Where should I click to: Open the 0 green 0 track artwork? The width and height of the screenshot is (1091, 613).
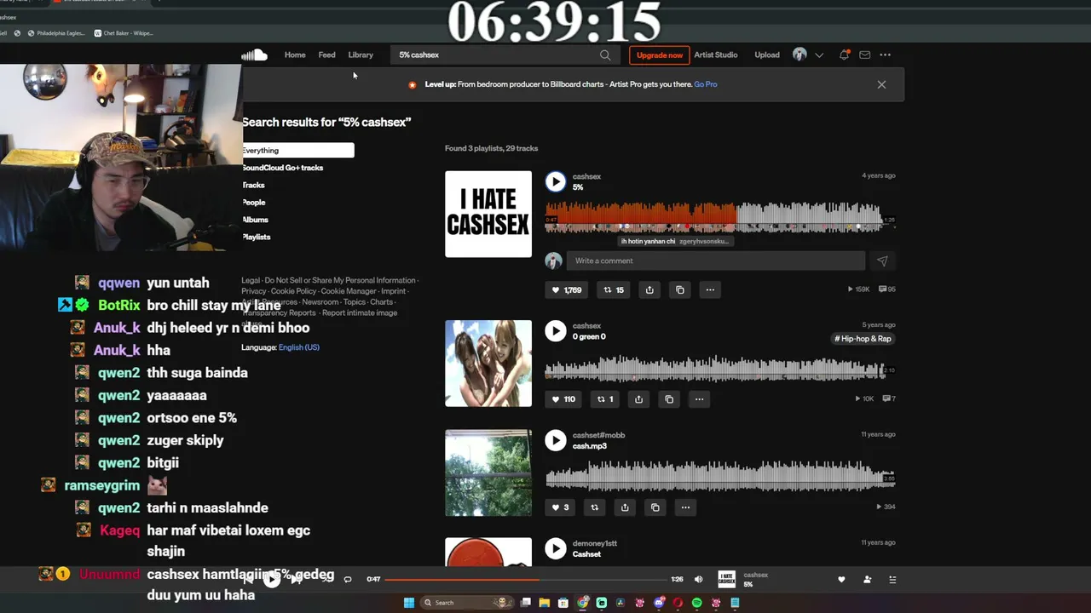pyautogui.click(x=488, y=364)
